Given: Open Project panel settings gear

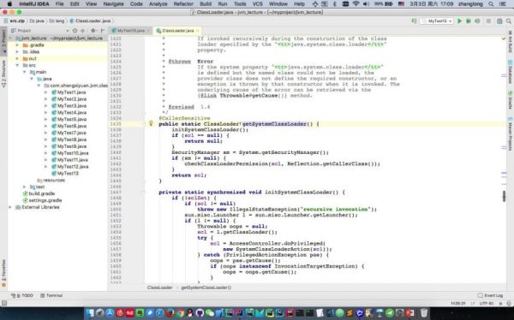Looking at the screenshot, I should pos(93,31).
